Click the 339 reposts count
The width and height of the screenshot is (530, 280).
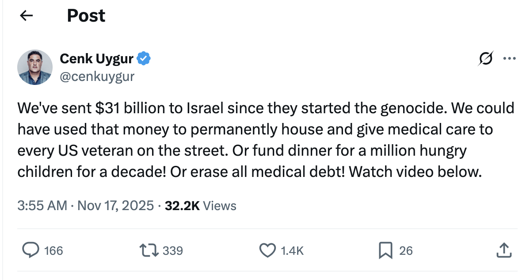(173, 251)
